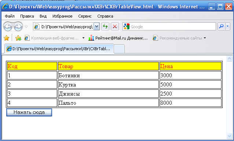Minimize the Internet Explorer window
Viewport: 234px width, 141px height.
212,7
